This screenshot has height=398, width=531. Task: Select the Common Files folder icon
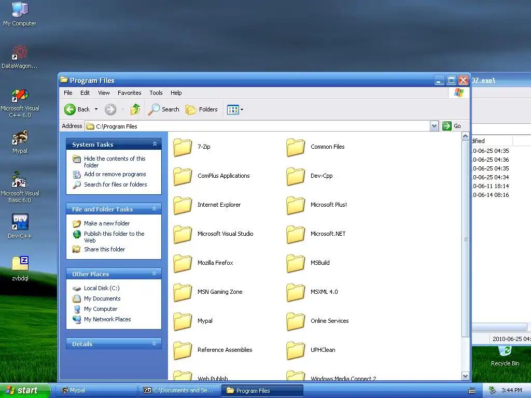point(296,147)
